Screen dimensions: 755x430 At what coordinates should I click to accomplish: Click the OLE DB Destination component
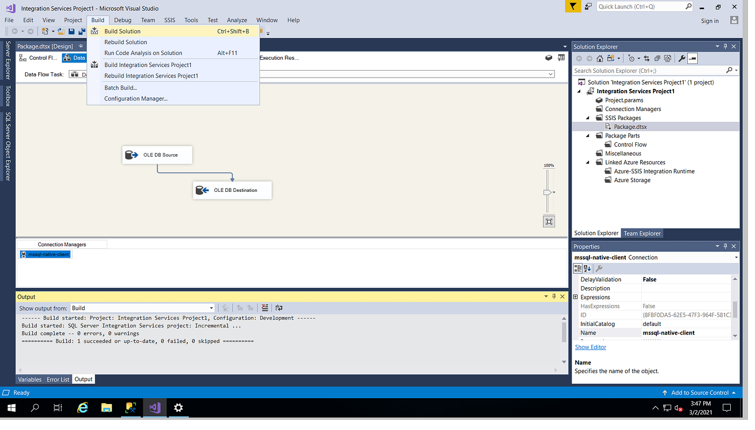pyautogui.click(x=232, y=190)
